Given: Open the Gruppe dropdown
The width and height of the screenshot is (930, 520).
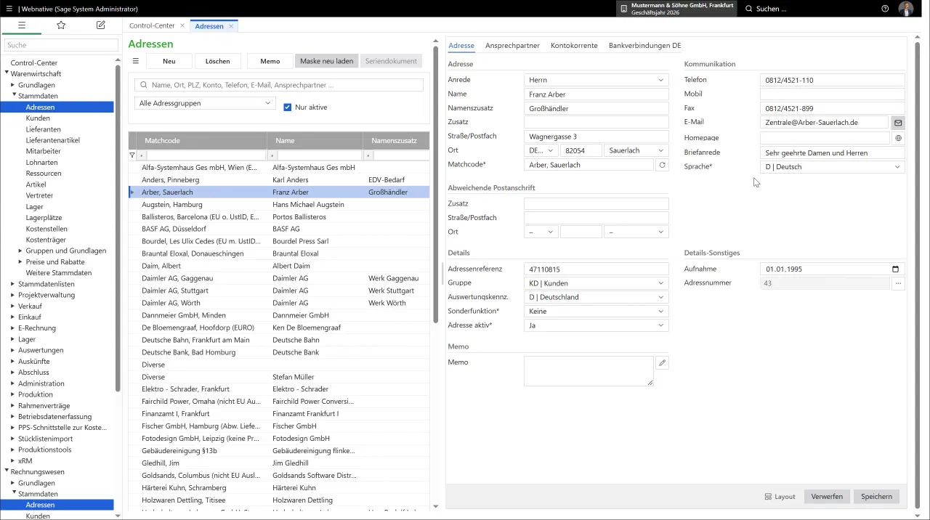Looking at the screenshot, I should 596,283.
